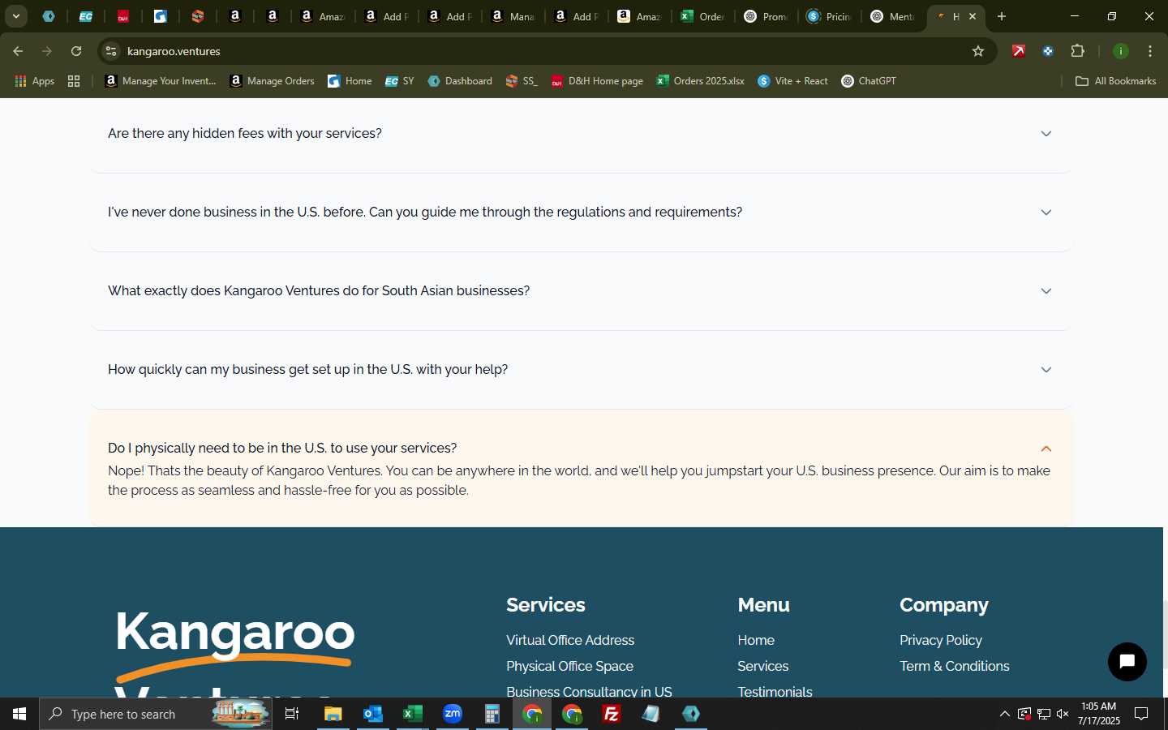The width and height of the screenshot is (1168, 730).
Task: Go forward in browser history
Action: click(47, 51)
